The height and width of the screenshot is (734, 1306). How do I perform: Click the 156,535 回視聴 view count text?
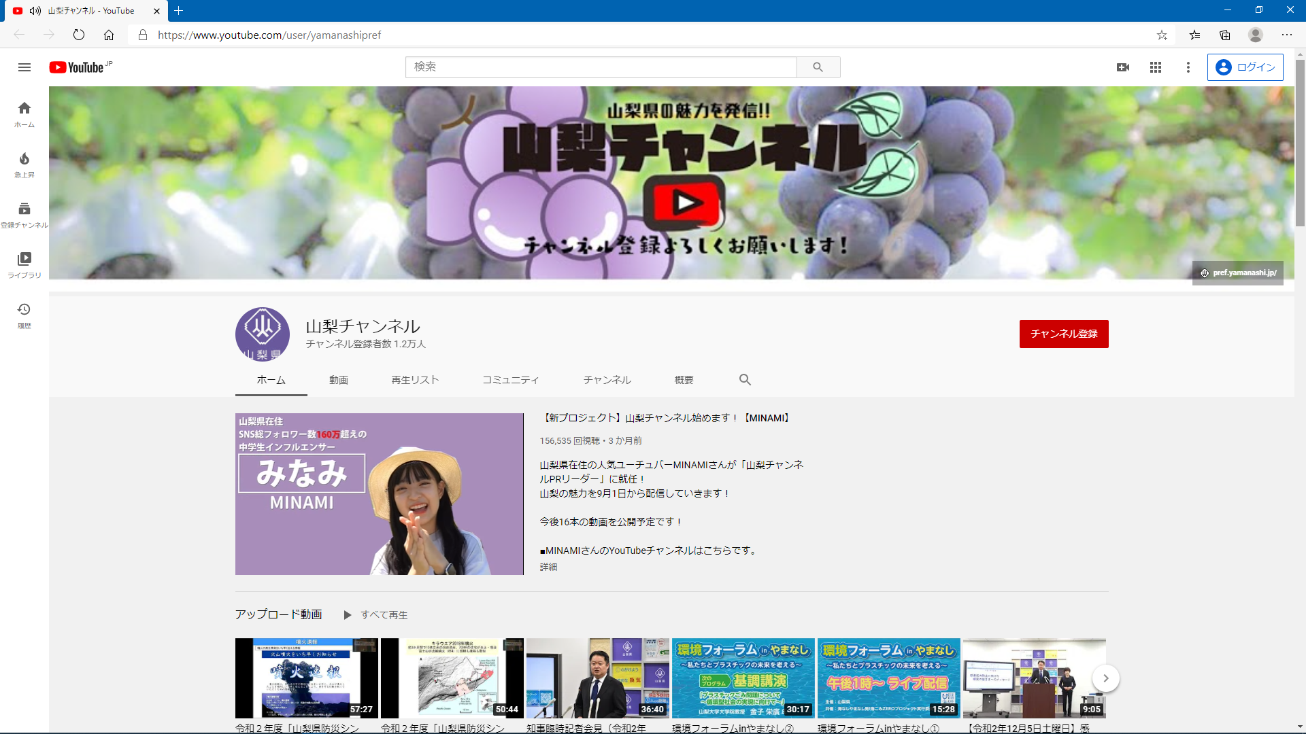pos(569,441)
